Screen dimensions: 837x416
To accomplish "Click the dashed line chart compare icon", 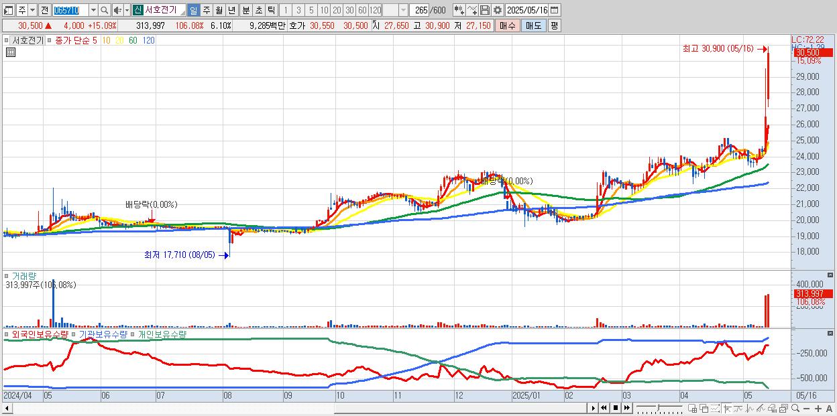I will (715, 408).
